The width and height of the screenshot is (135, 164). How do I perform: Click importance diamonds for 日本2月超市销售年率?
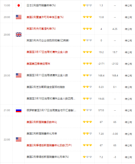[x=87, y=5]
